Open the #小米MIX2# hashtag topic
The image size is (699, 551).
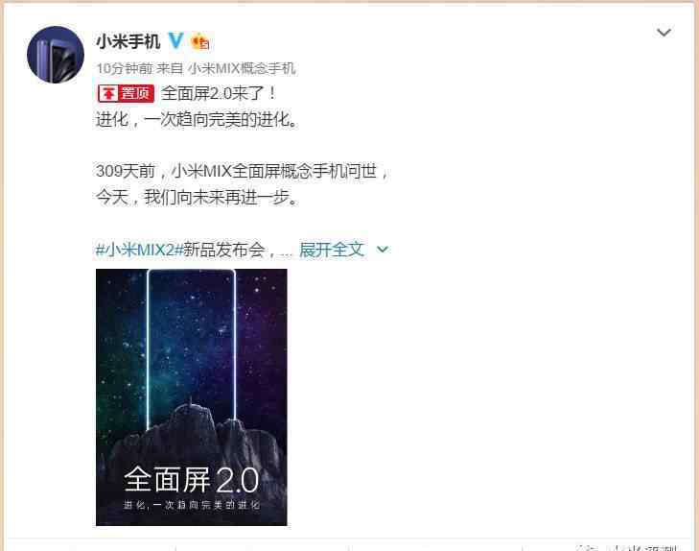pos(140,250)
